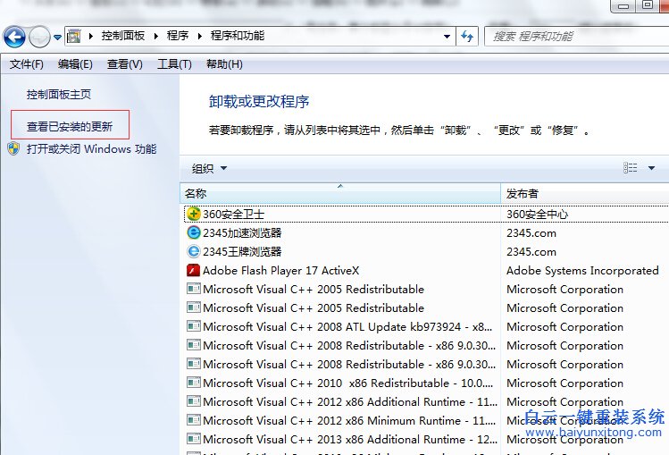Expand the 组织 dropdown menu
669x455 pixels.
pyautogui.click(x=210, y=168)
